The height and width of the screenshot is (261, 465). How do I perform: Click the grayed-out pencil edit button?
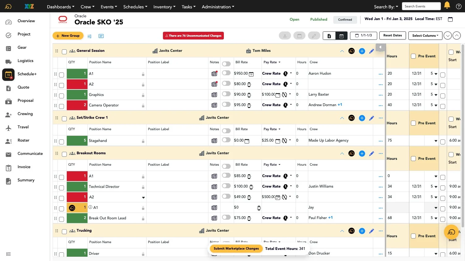[314, 36]
